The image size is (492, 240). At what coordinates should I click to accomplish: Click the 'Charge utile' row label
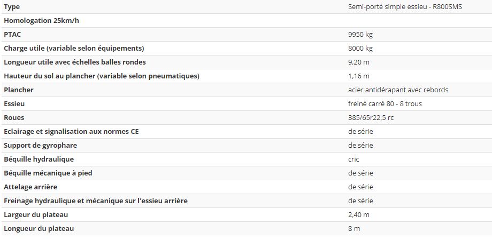point(74,49)
